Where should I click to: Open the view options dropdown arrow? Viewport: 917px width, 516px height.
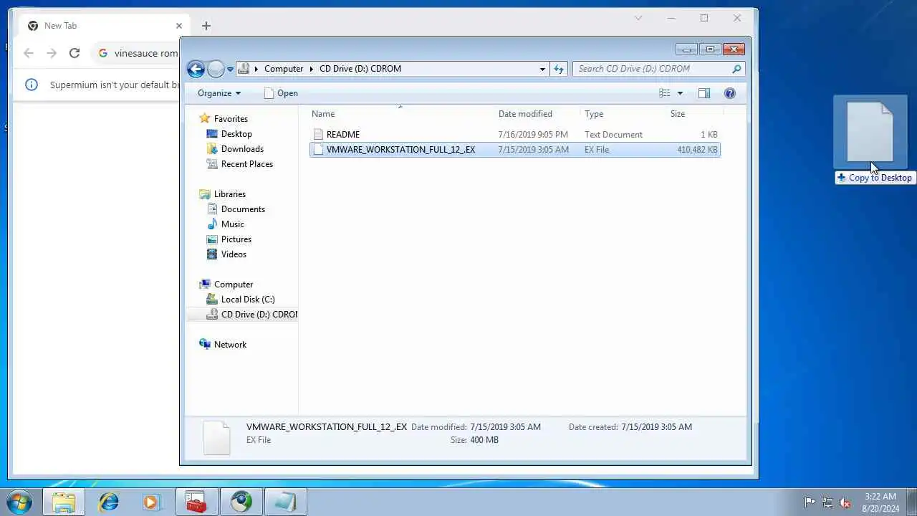pos(680,93)
